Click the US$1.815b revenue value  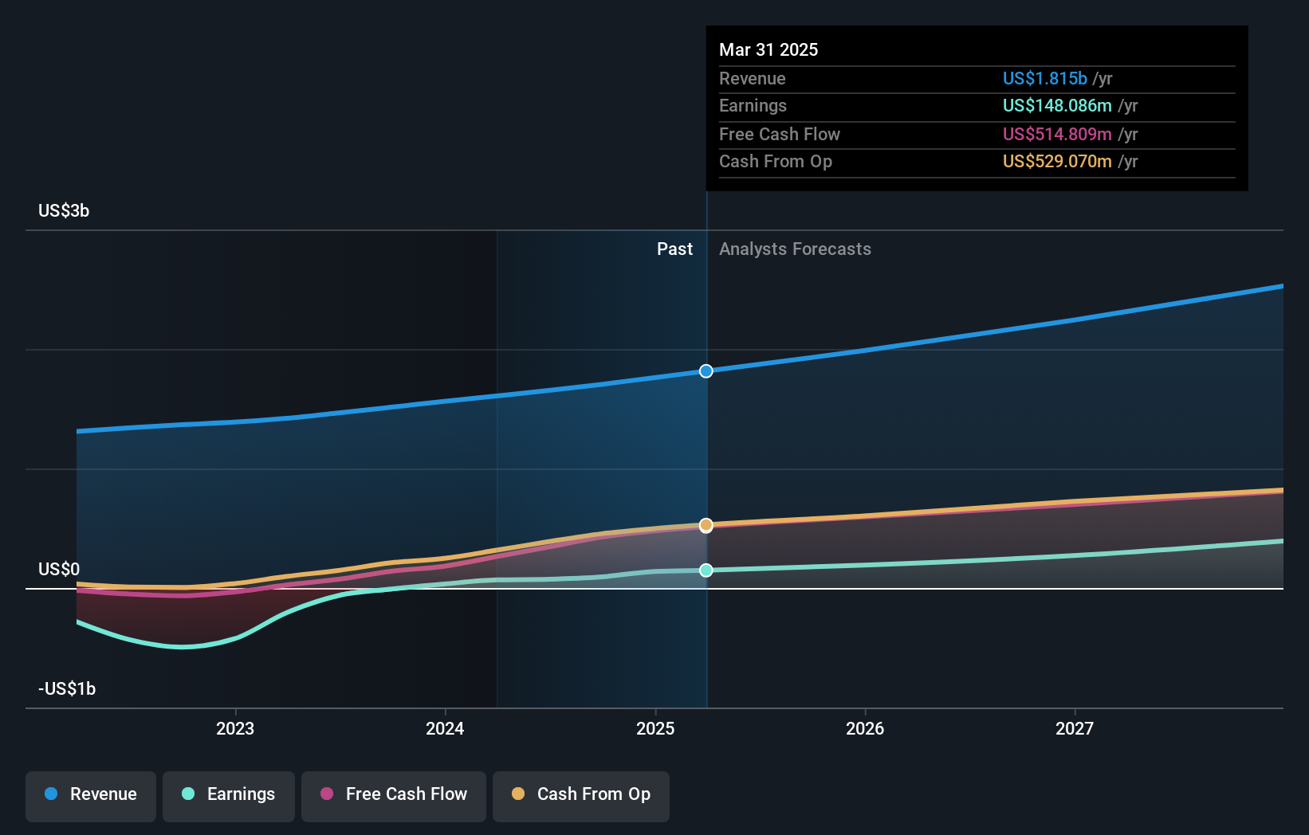click(1045, 78)
